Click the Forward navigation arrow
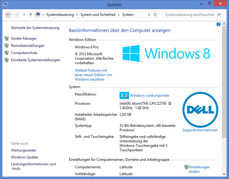The width and height of the screenshot is (229, 179). (17, 15)
